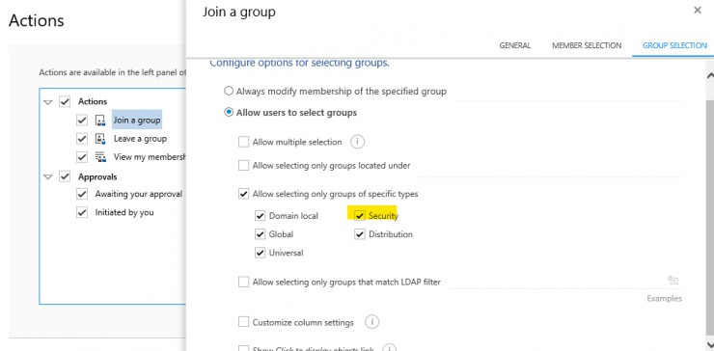Toggle the Distribution group type checkbox
The height and width of the screenshot is (351, 714).
point(360,234)
